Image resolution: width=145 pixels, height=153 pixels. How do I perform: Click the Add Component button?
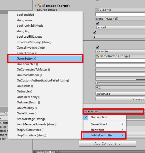[x=107, y=144]
